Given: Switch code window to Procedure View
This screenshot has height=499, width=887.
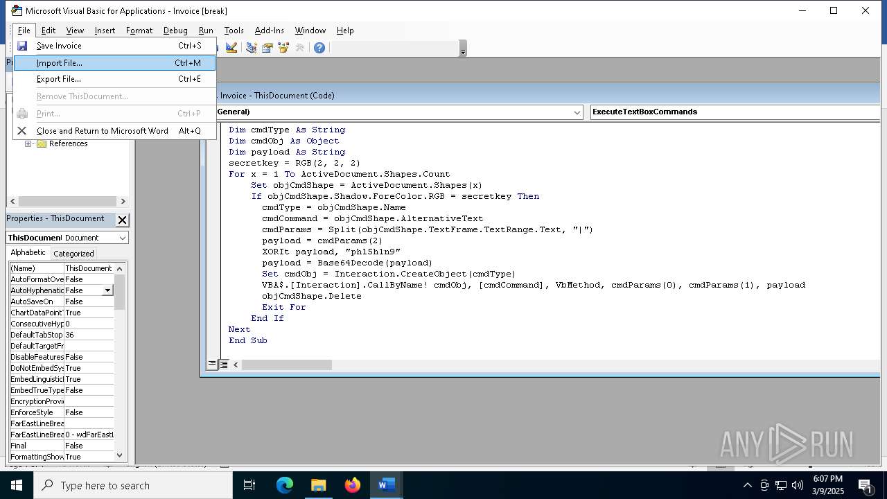Looking at the screenshot, I should point(212,365).
